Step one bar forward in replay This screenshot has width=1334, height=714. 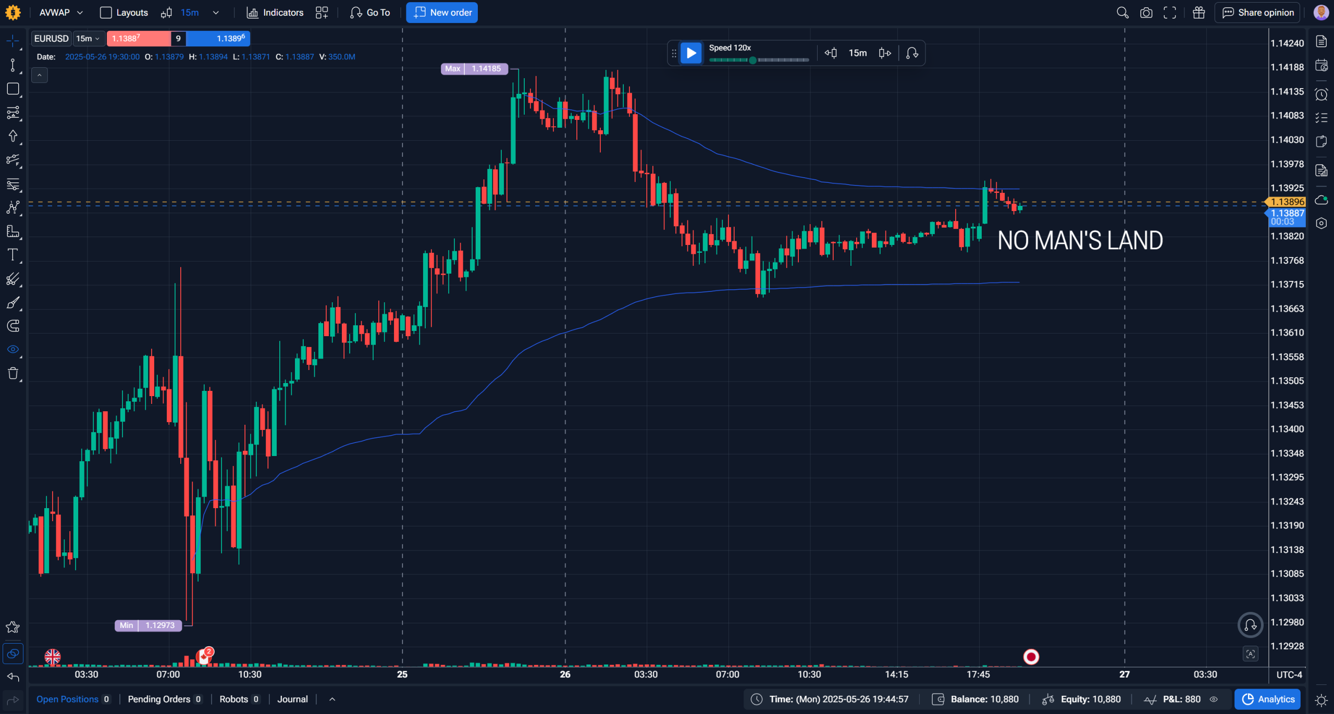[x=885, y=53]
